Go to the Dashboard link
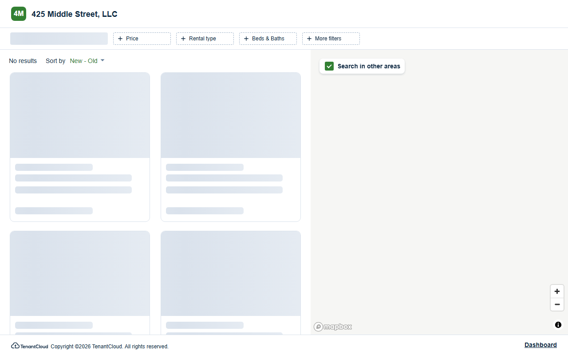This screenshot has width=568, height=355. [540, 345]
